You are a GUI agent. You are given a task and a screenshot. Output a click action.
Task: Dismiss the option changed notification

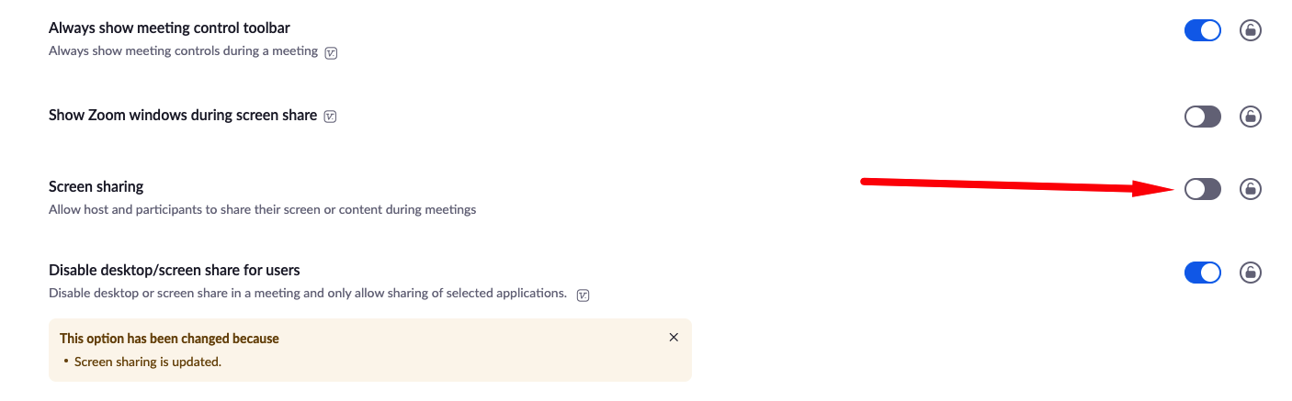click(x=674, y=338)
